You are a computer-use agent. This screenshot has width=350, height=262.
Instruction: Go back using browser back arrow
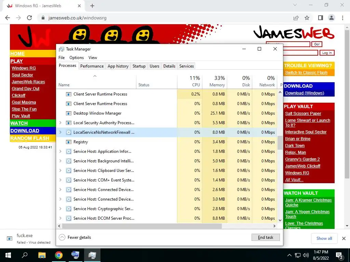(8, 18)
